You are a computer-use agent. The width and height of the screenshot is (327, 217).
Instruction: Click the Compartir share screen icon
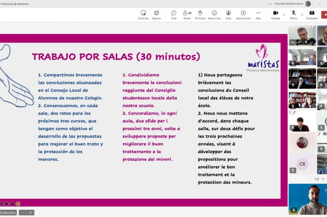click(312, 14)
